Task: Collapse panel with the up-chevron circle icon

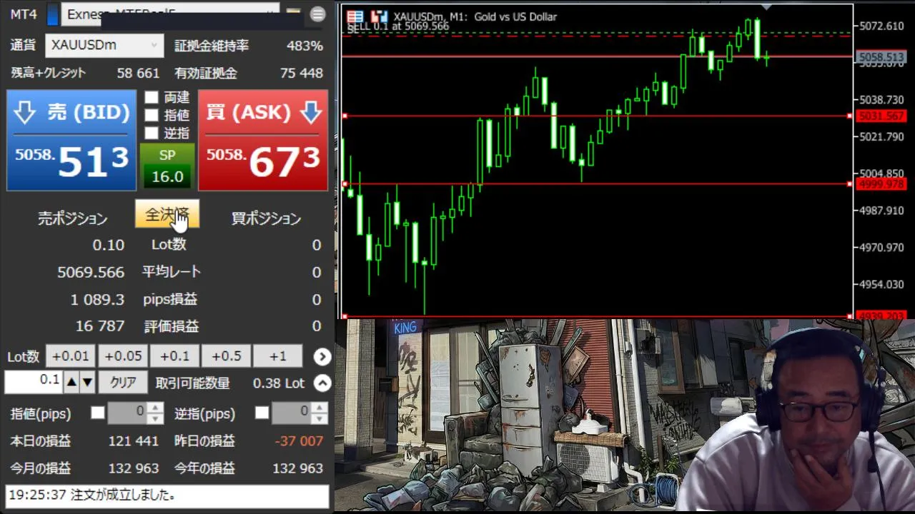Action: (322, 383)
